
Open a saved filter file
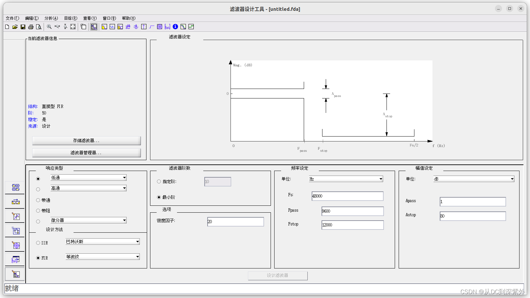15,27
